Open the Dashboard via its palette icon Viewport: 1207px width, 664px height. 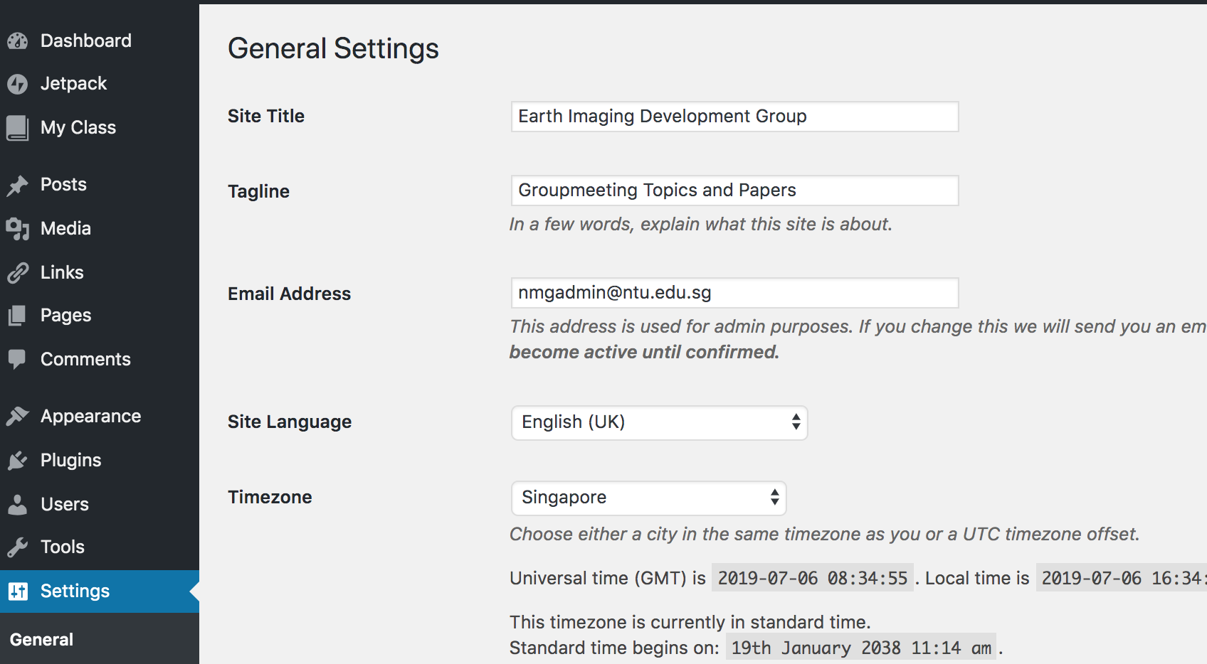(18, 41)
